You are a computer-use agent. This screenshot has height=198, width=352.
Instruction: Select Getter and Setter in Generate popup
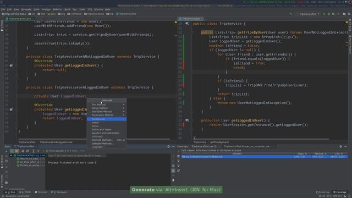pos(107,130)
